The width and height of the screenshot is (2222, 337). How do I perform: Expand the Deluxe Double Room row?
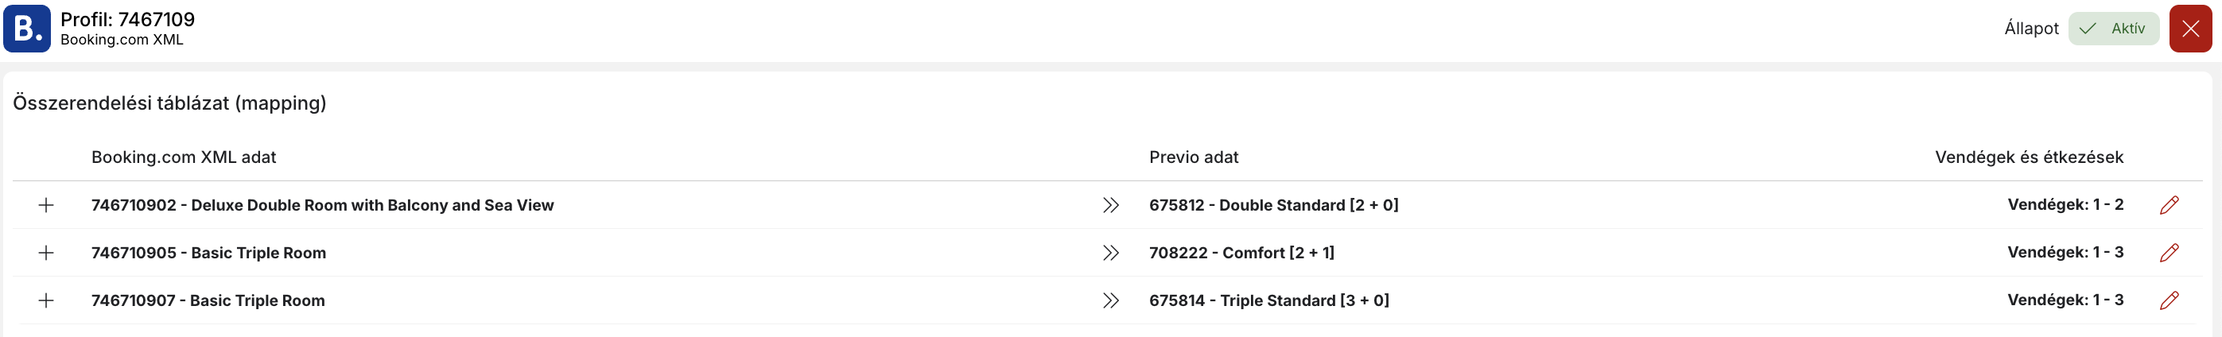[x=47, y=205]
